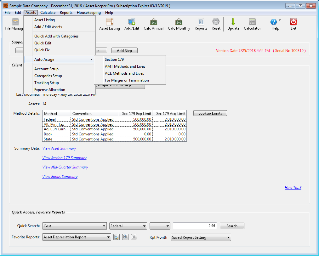Select AMT Methods and Lives from the submenu
The width and height of the screenshot is (319, 256).
[x=125, y=66]
